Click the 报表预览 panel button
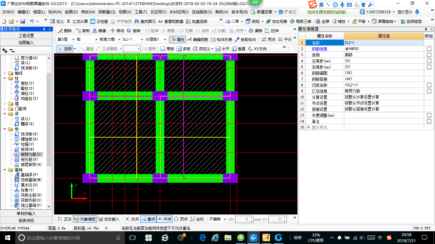435x244 pixels. 26,220
